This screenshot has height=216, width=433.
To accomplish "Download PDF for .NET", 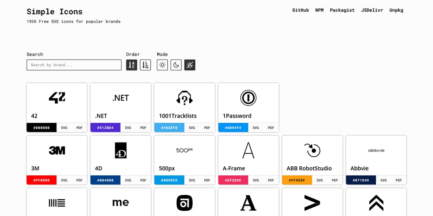I will click(143, 128).
